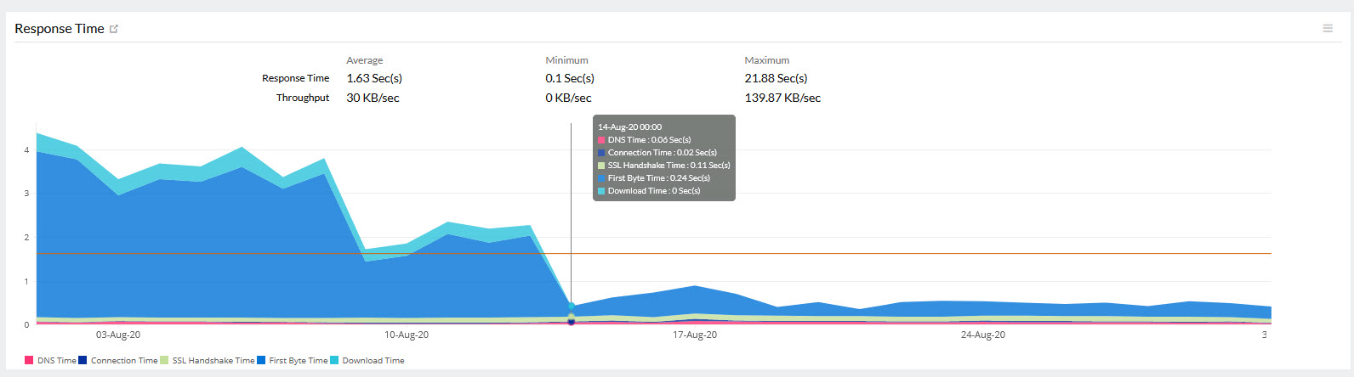This screenshot has width=1354, height=377.
Task: Hide the Download Time series label
Action: point(373,361)
